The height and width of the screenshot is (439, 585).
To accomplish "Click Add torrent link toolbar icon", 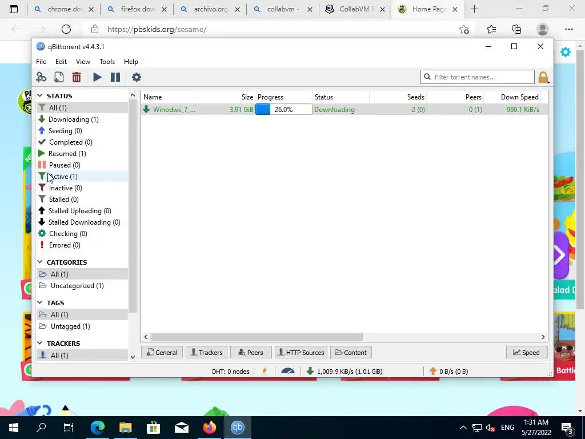I will click(41, 77).
